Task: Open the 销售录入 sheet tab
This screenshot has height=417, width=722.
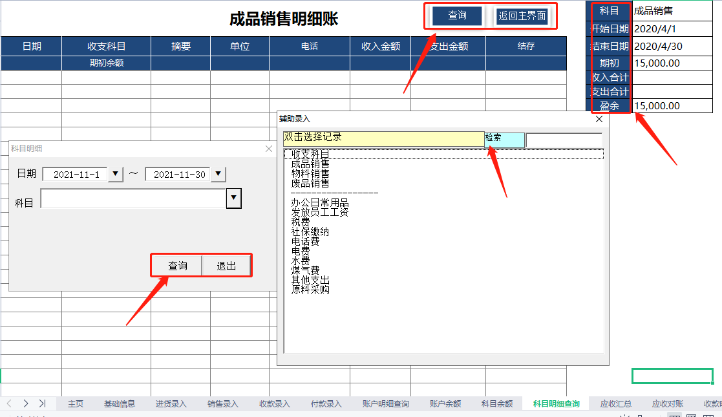Action: [x=223, y=404]
